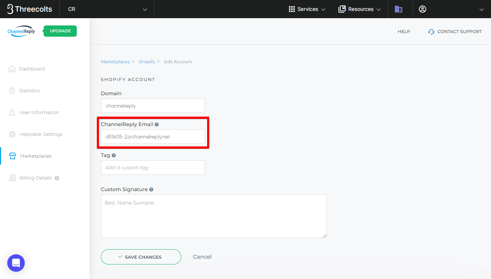Open the CR account dropdown

107,9
